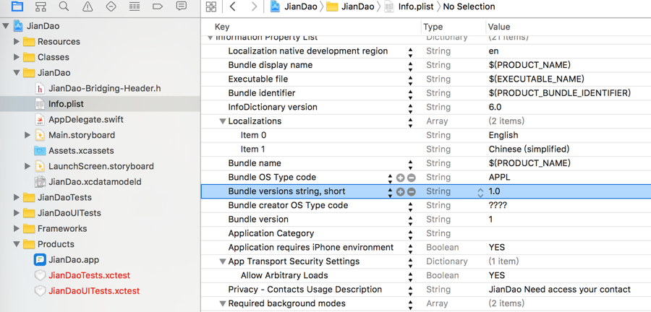Show the Test navigator diamond icon
The height and width of the screenshot is (312, 651).
[111, 6]
